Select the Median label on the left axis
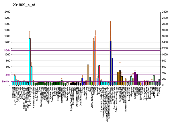This screenshot has height=124, width=172. tap(6, 81)
